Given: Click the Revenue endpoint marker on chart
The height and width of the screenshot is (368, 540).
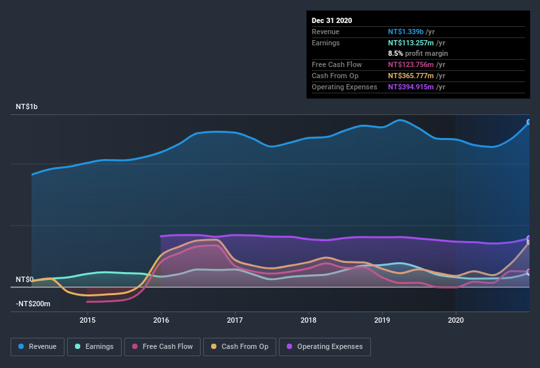Looking at the screenshot, I should click(529, 122).
